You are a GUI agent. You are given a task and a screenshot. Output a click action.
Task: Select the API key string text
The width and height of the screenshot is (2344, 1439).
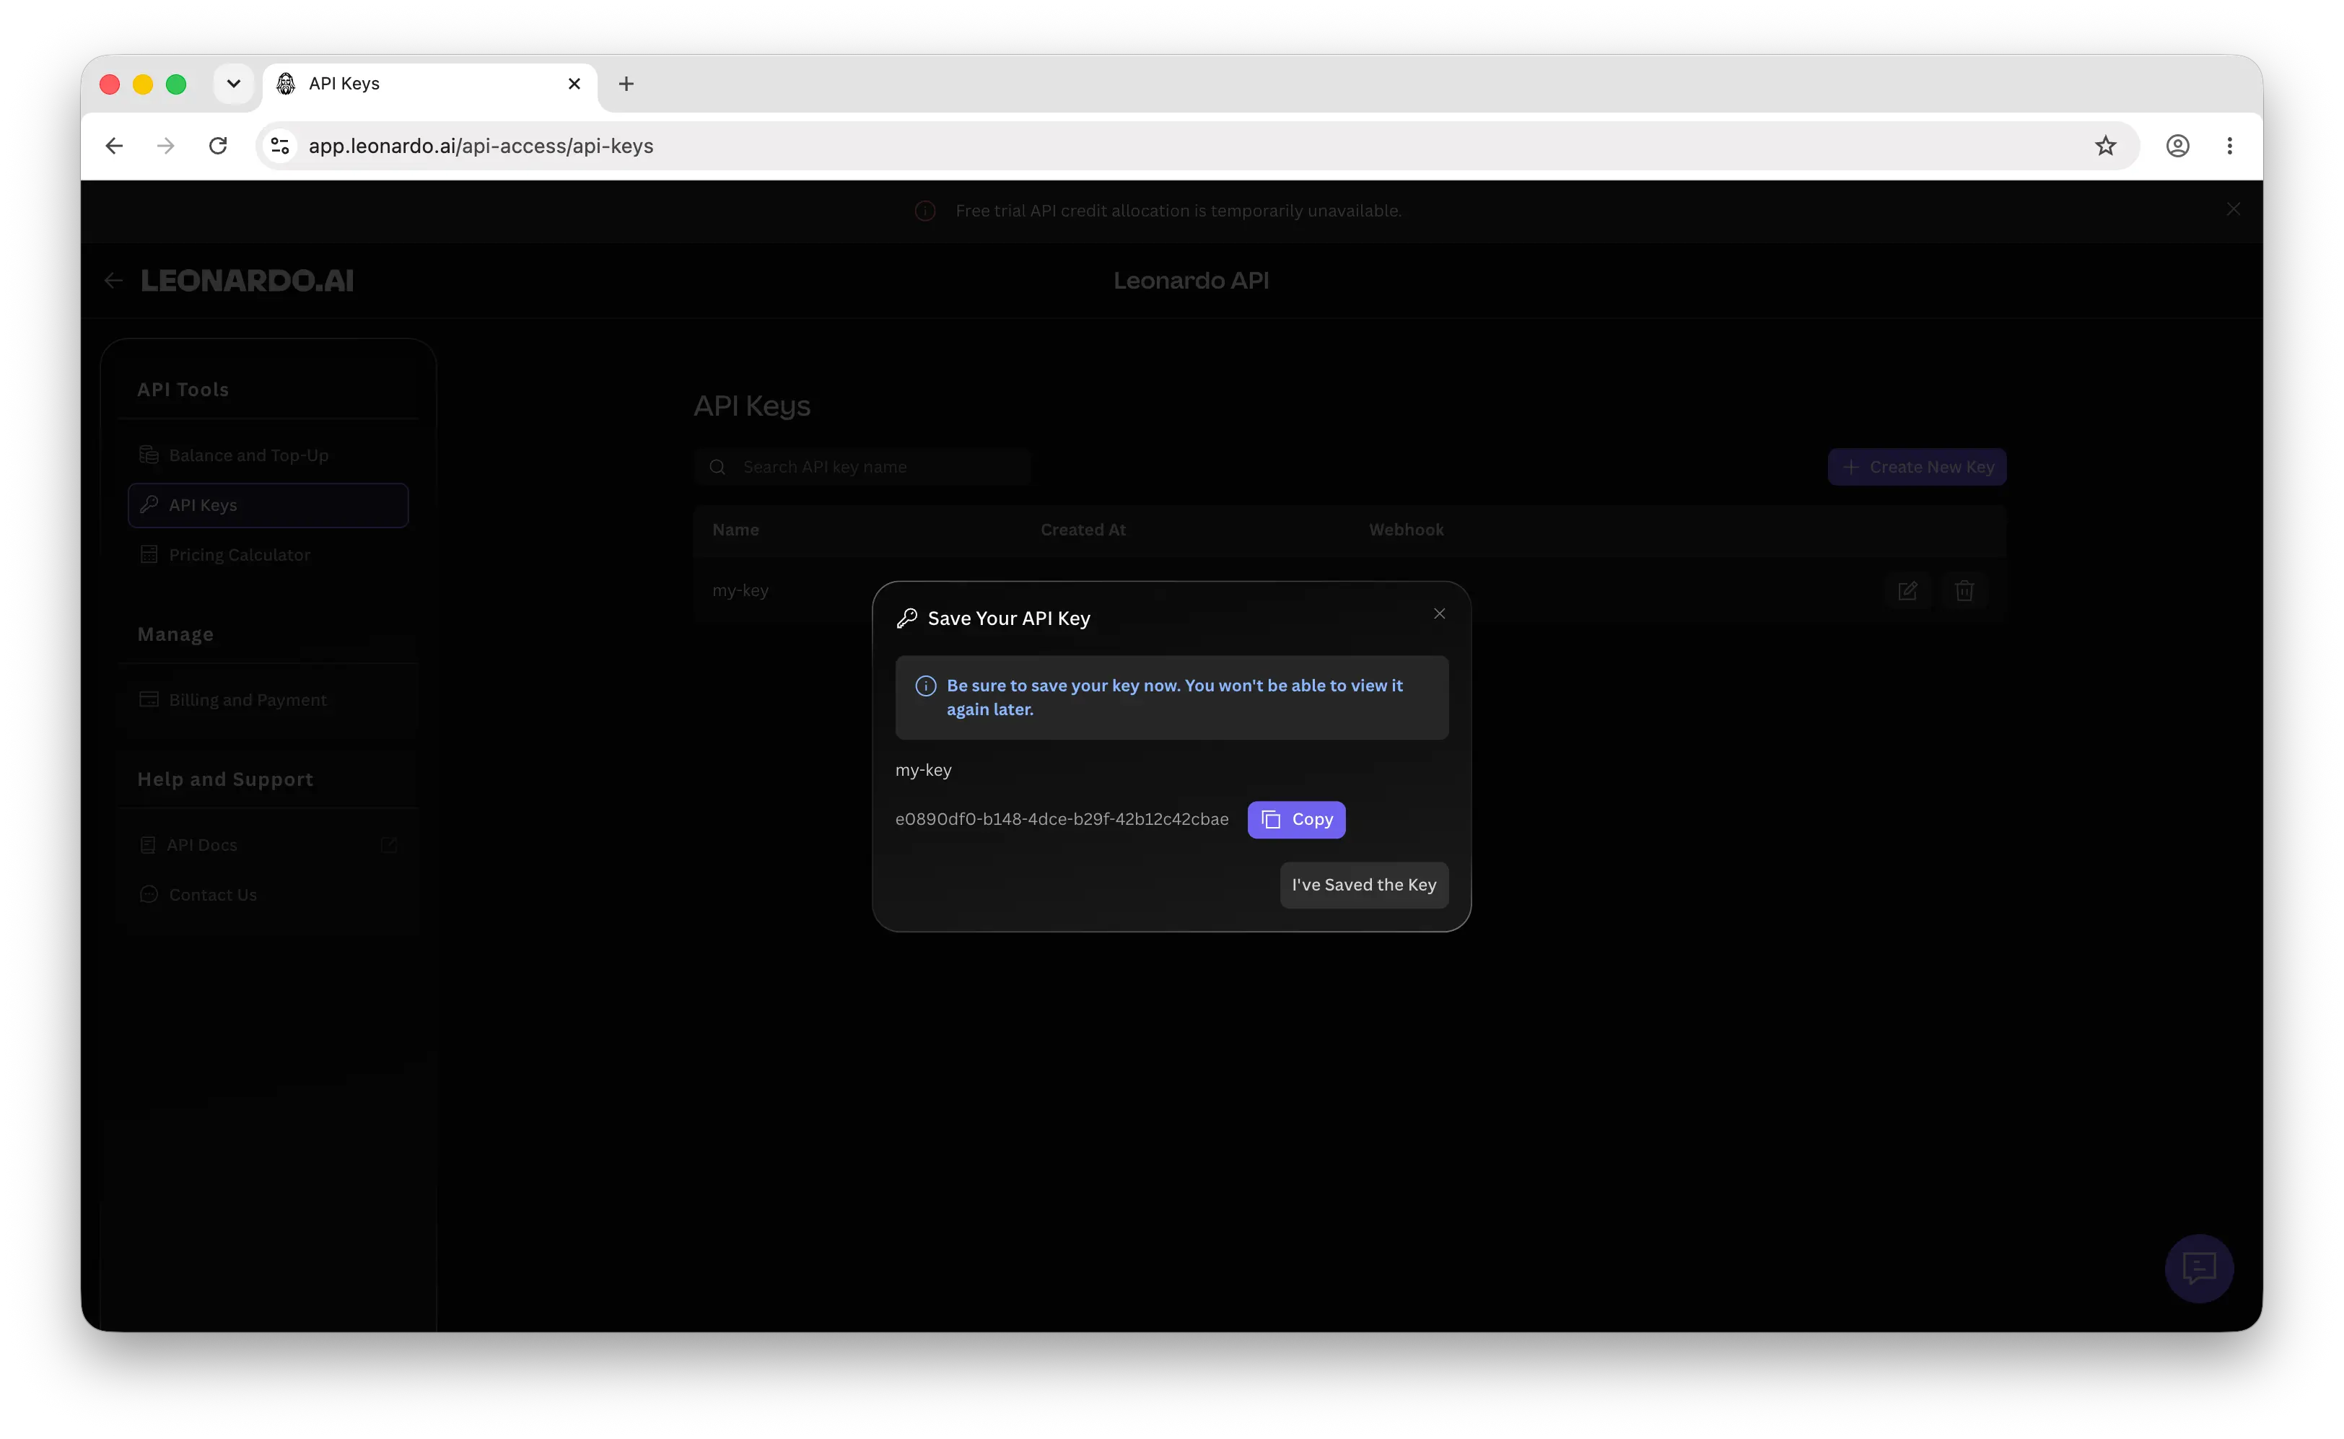pyautogui.click(x=1061, y=819)
